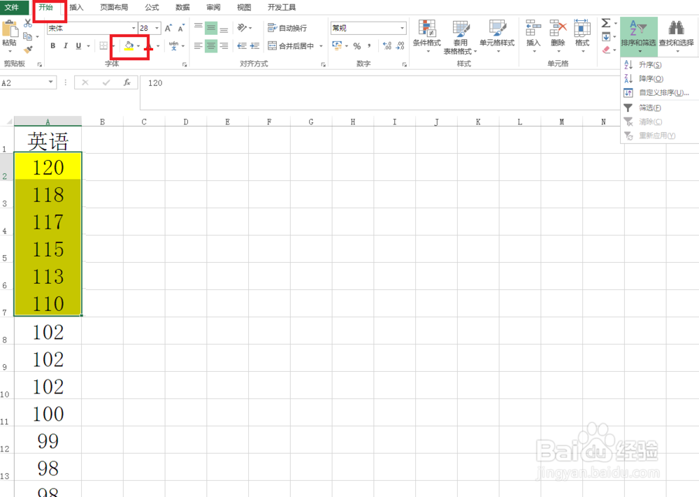Switch to the Review (审阅) tab
This screenshot has height=497, width=699.
tap(213, 8)
